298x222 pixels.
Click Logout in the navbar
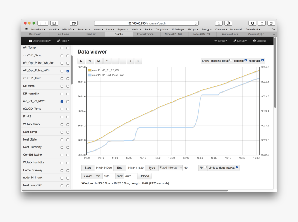pyautogui.click(x=260, y=41)
